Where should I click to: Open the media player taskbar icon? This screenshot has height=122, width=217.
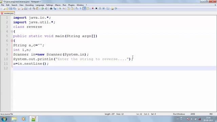pyautogui.click(x=23, y=119)
